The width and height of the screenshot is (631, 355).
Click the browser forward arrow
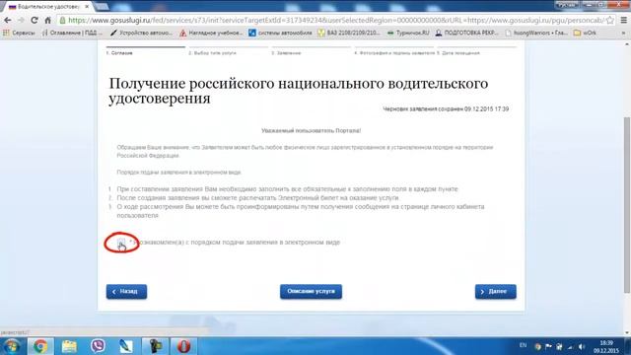pos(21,20)
